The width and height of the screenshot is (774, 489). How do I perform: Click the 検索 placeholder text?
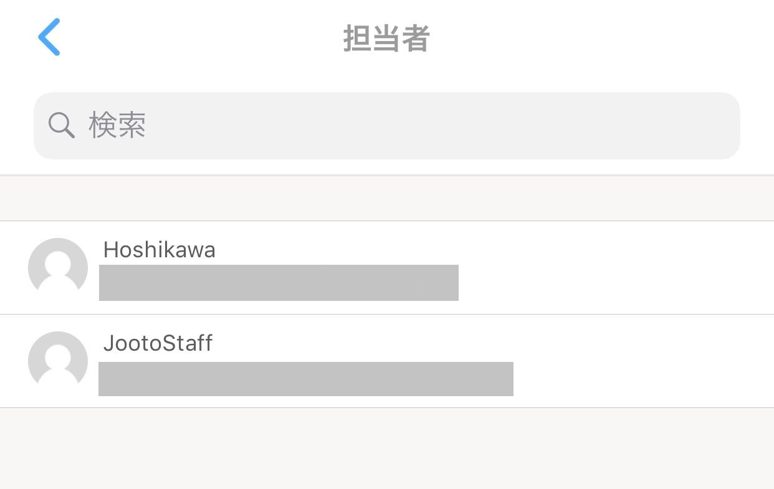tap(117, 126)
